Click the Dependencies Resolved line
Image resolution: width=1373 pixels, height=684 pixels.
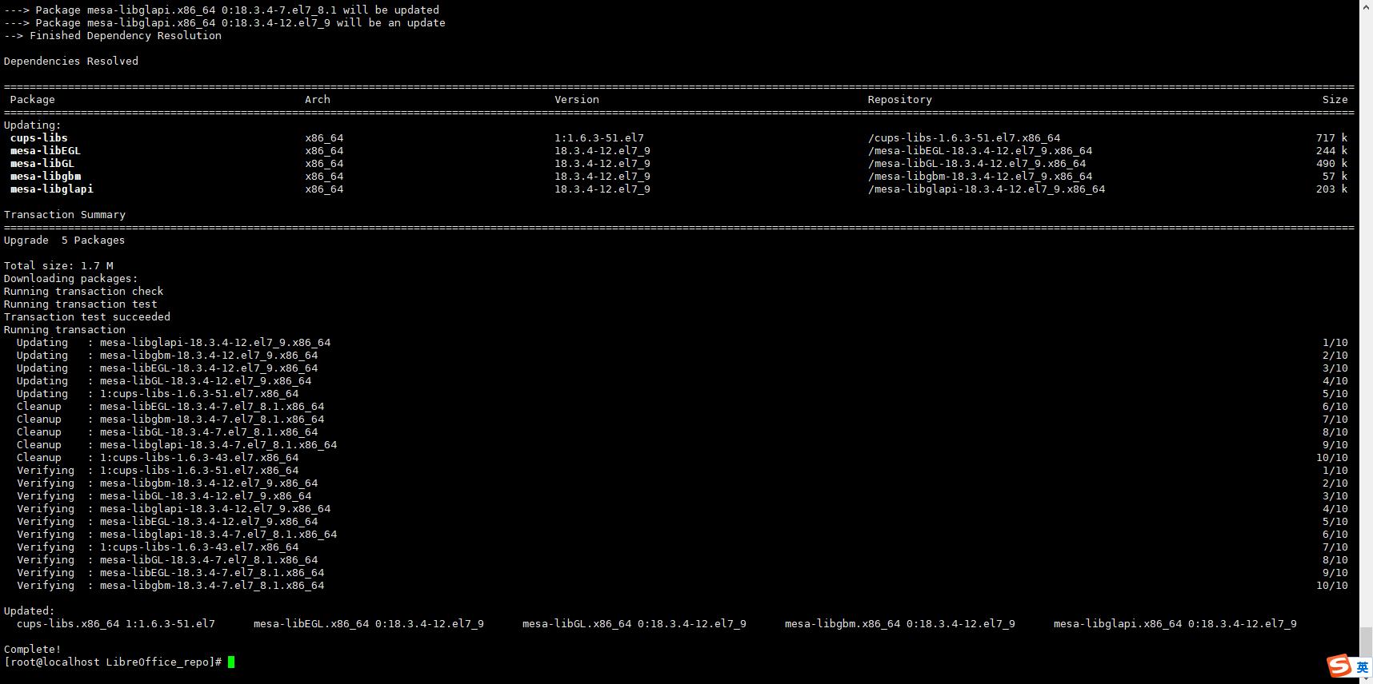click(x=70, y=61)
